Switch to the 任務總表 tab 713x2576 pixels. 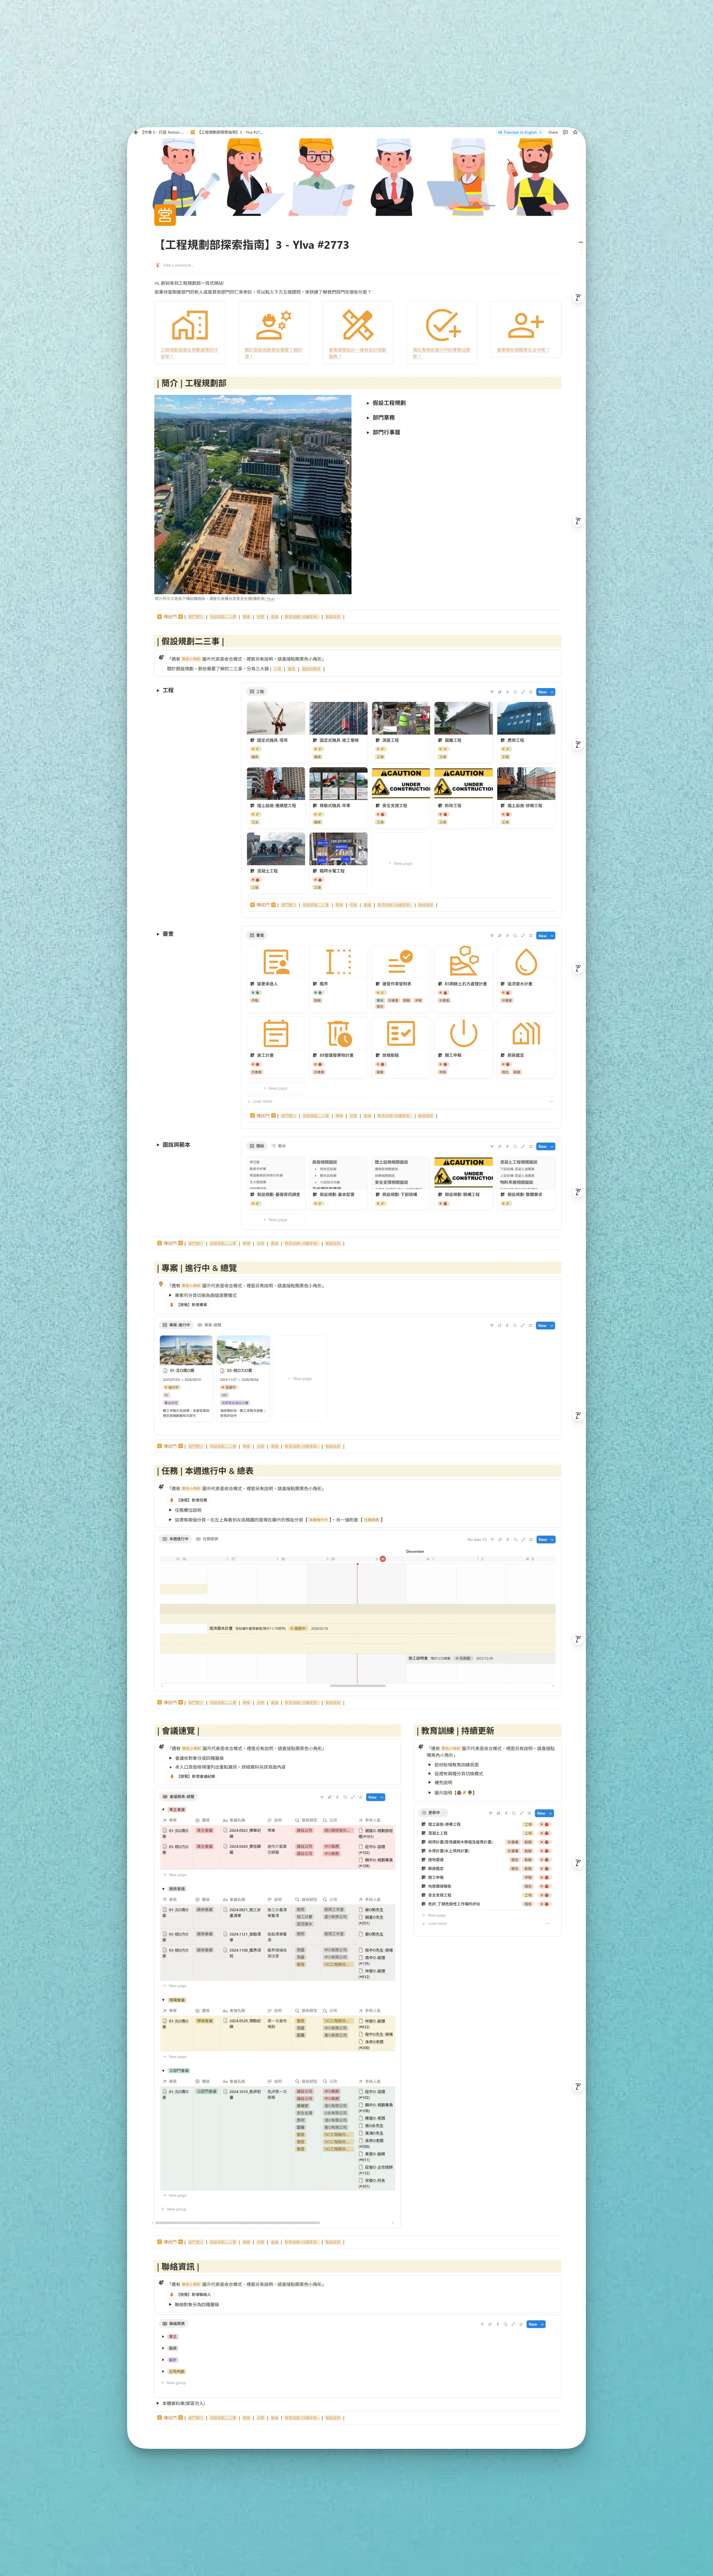click(x=208, y=1539)
